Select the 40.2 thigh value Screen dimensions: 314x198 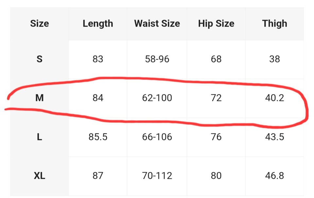click(x=274, y=98)
